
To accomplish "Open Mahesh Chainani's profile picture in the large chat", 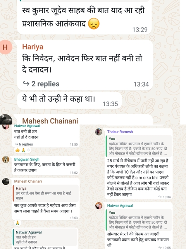I will pos(6,119).
